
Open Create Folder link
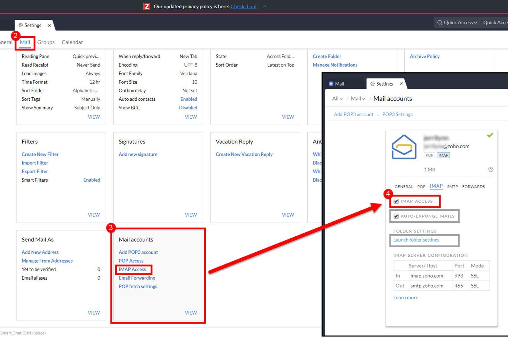[x=327, y=56]
